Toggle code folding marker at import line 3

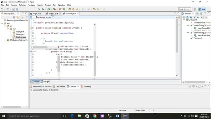[x=35, y=22]
